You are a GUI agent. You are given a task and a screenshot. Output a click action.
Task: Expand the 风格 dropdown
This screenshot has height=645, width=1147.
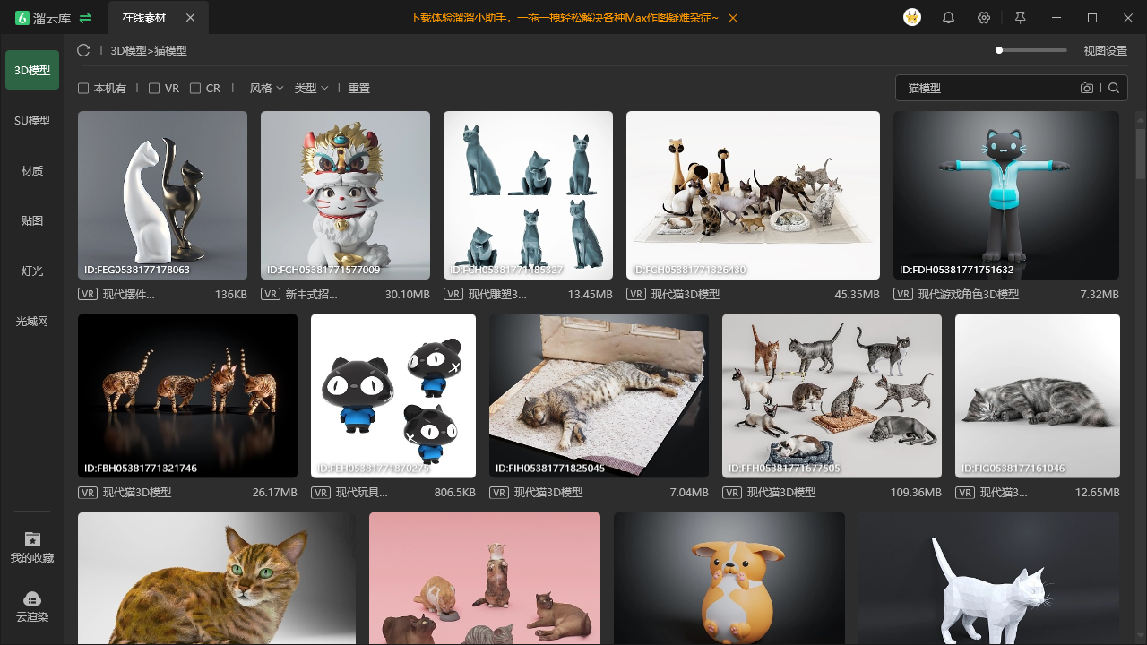click(266, 88)
